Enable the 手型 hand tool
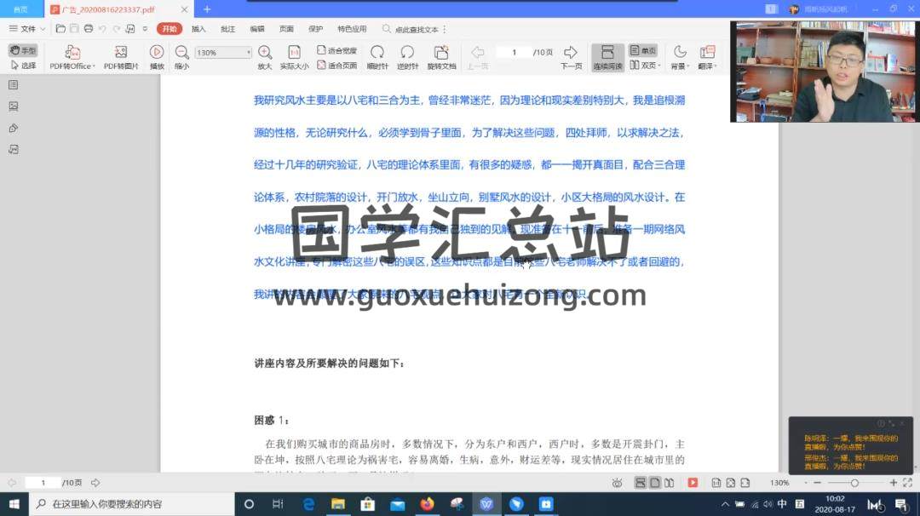 [x=23, y=50]
